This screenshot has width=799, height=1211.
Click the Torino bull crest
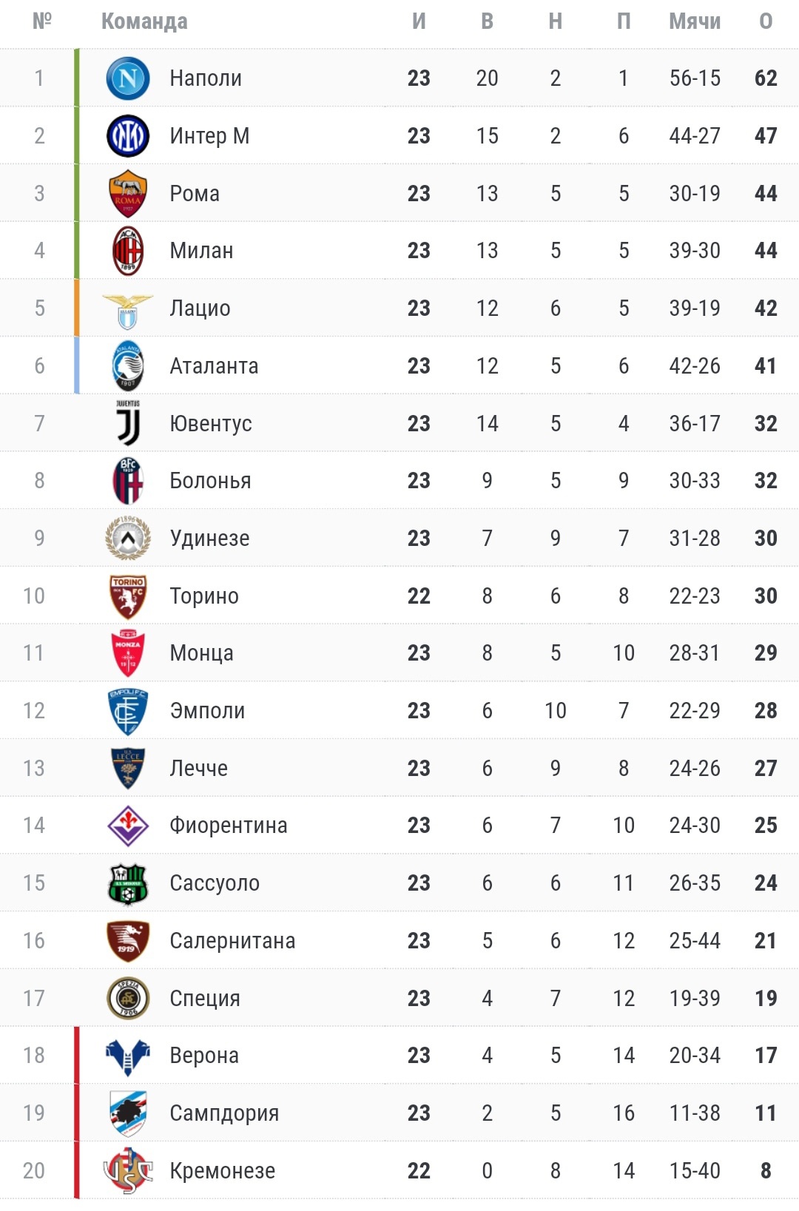click(128, 596)
